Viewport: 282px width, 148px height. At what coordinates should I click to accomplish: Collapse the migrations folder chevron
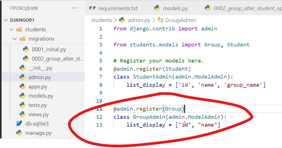tap(15, 39)
